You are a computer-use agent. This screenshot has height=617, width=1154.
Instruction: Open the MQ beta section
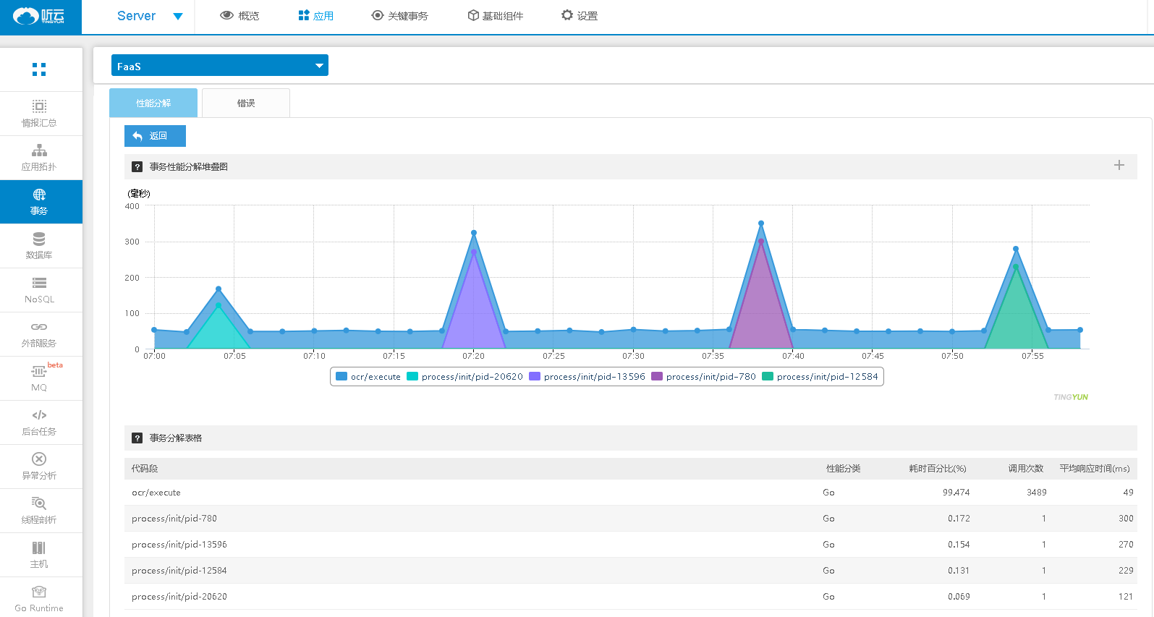(x=39, y=378)
